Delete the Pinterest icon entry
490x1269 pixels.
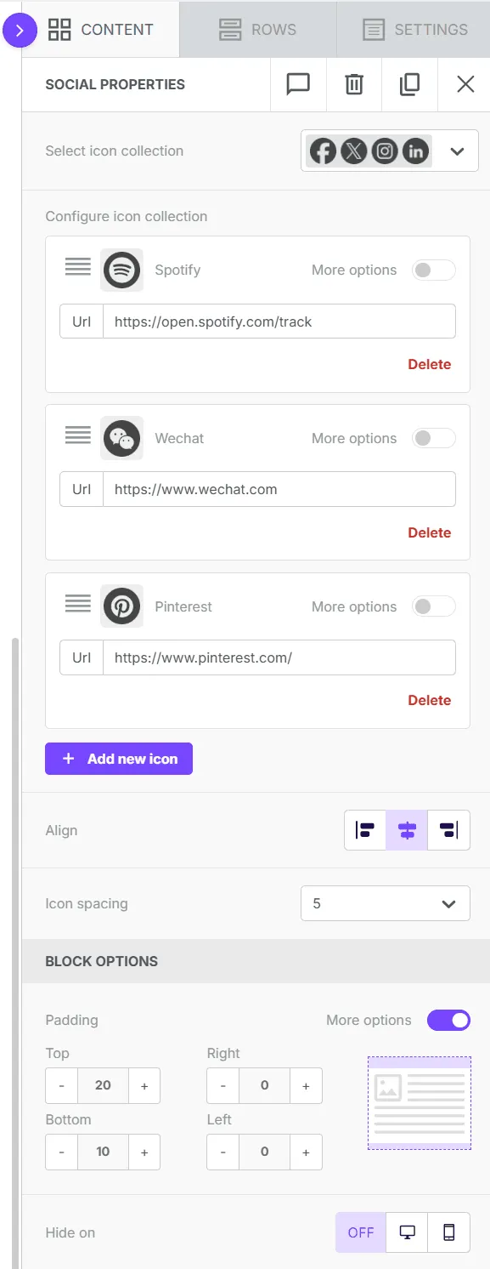430,701
